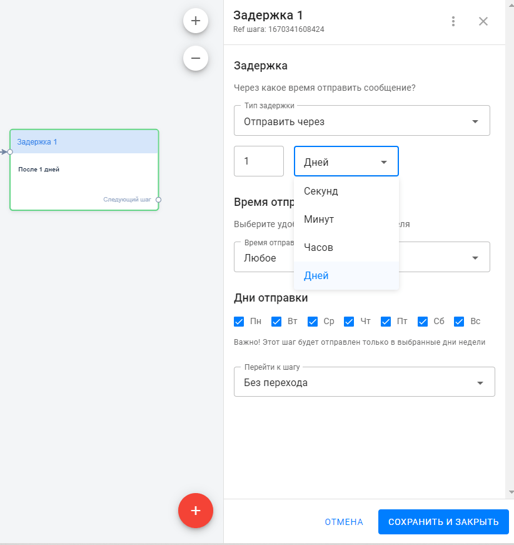Image resolution: width=514 pixels, height=545 pixels.
Task: Toggle the Пт day checkbox
Action: [386, 322]
